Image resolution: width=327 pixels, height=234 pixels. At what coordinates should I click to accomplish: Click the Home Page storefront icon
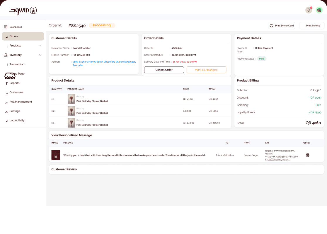pyautogui.click(x=10, y=75)
